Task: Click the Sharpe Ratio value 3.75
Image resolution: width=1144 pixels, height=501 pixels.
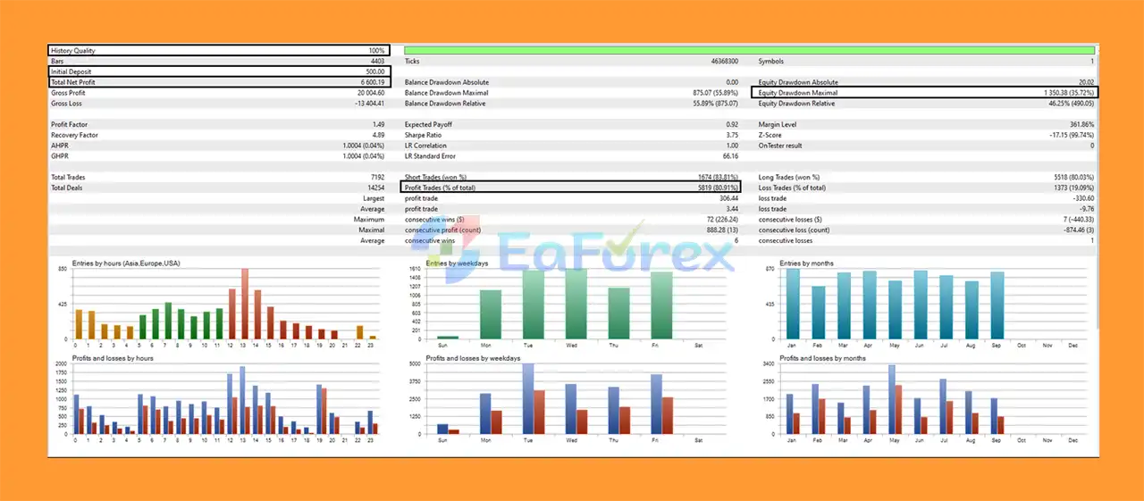Action: click(x=731, y=135)
